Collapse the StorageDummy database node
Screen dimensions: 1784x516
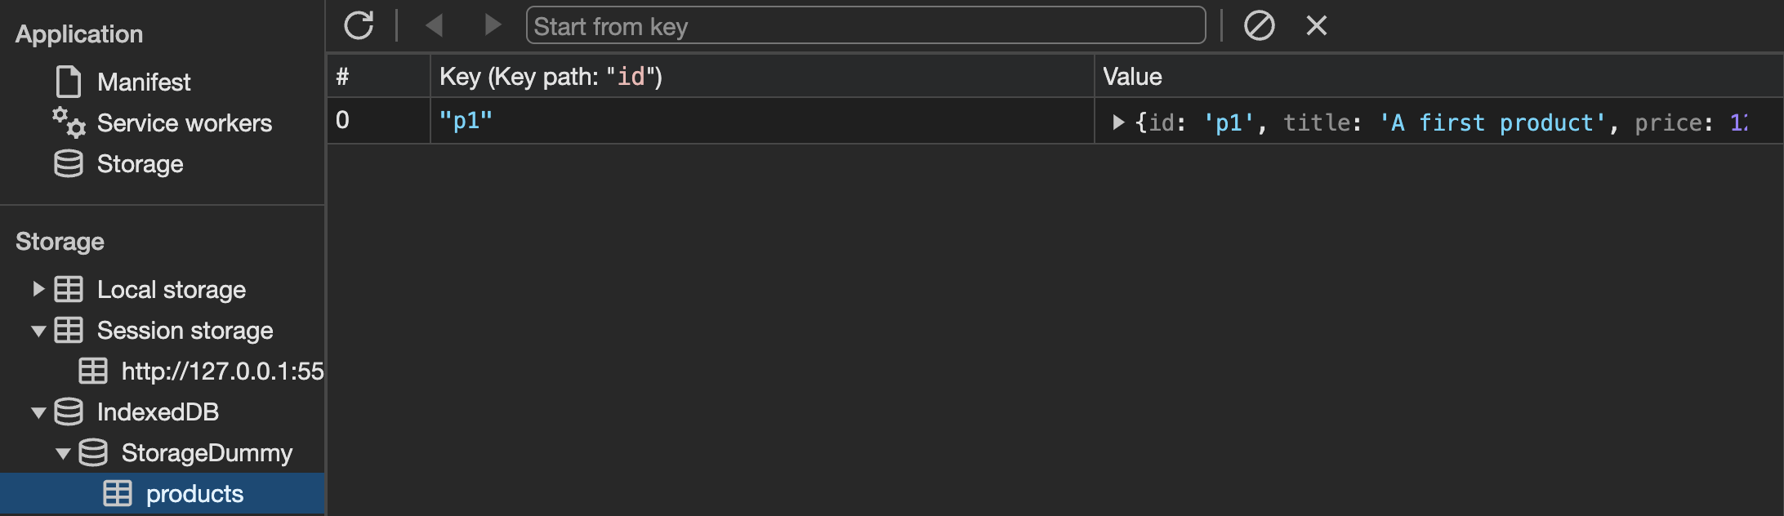pyautogui.click(x=63, y=453)
